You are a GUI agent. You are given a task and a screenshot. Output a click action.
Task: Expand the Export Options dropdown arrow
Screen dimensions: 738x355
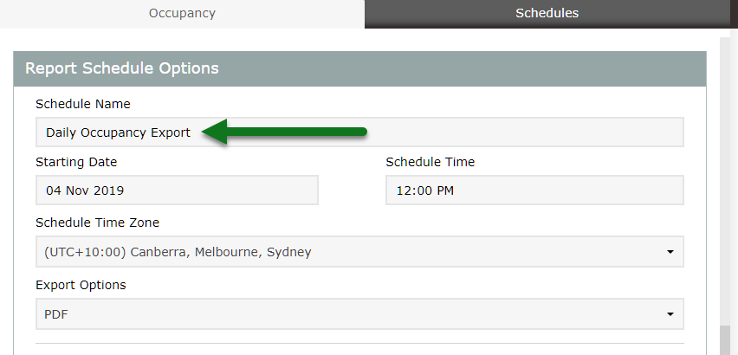[670, 314]
